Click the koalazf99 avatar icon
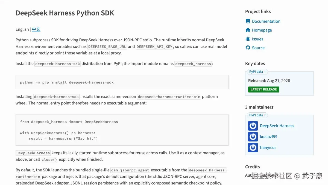The height and width of the screenshot is (185, 328). (x=253, y=137)
